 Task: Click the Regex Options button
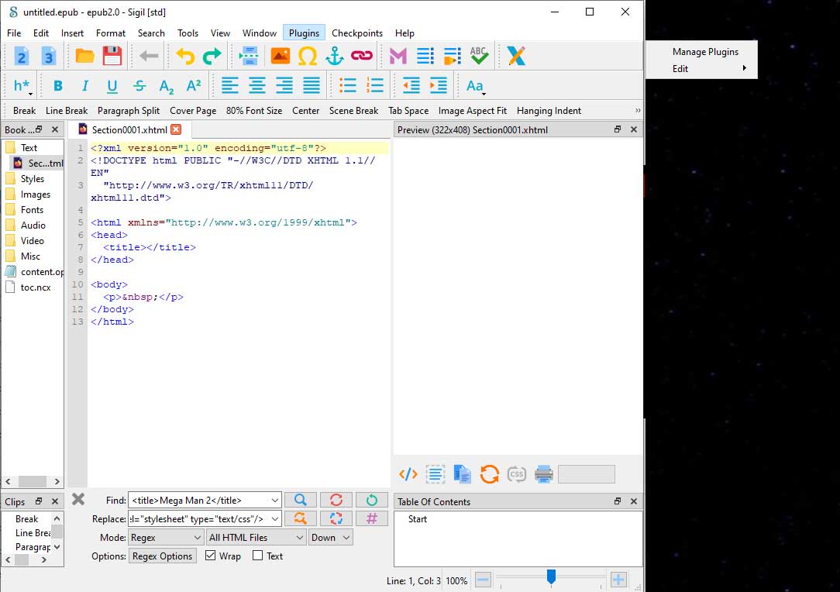pyautogui.click(x=163, y=556)
